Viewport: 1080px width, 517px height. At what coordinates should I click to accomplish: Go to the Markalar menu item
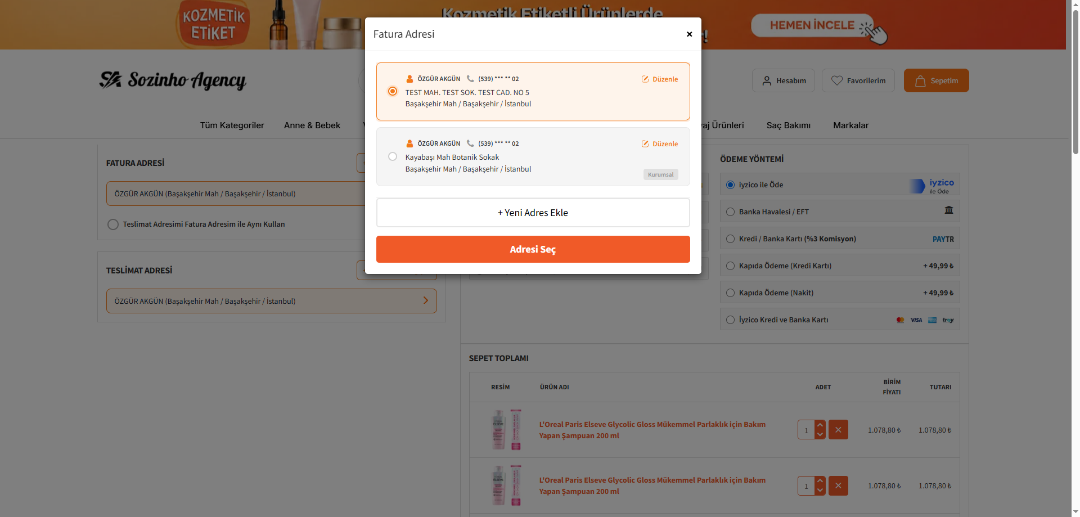click(850, 125)
